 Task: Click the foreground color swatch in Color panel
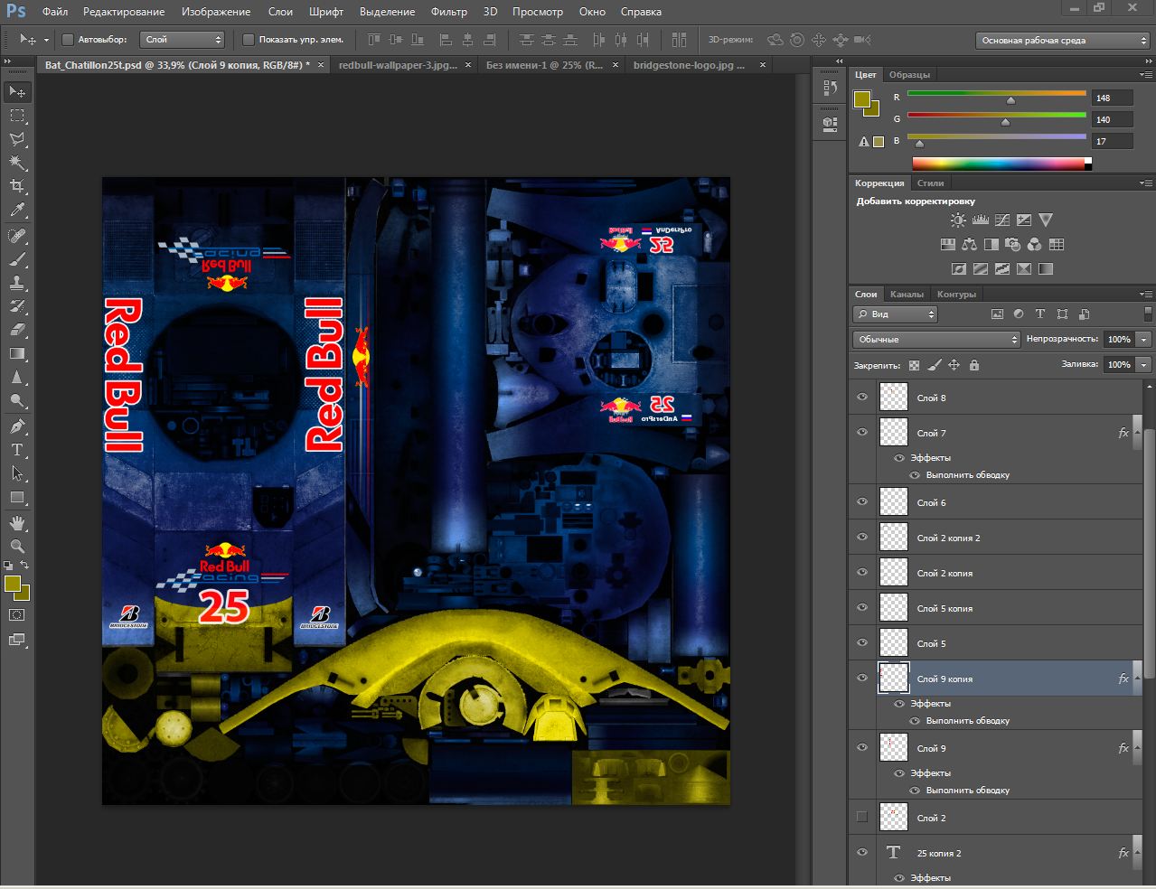(x=862, y=99)
